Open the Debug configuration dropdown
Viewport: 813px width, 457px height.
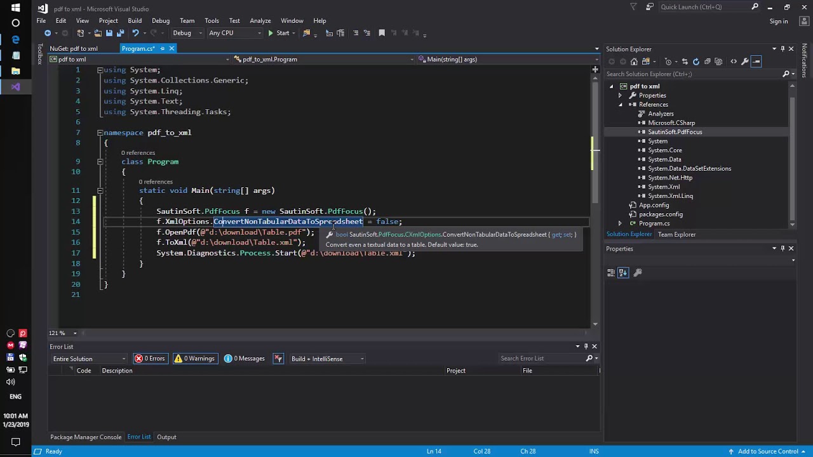click(x=187, y=33)
